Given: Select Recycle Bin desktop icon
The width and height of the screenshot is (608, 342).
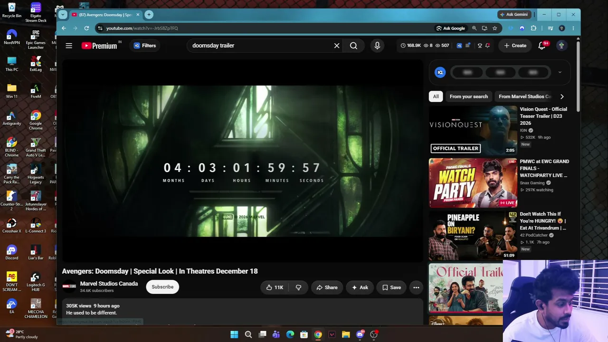Looking at the screenshot, I should pos(12,11).
